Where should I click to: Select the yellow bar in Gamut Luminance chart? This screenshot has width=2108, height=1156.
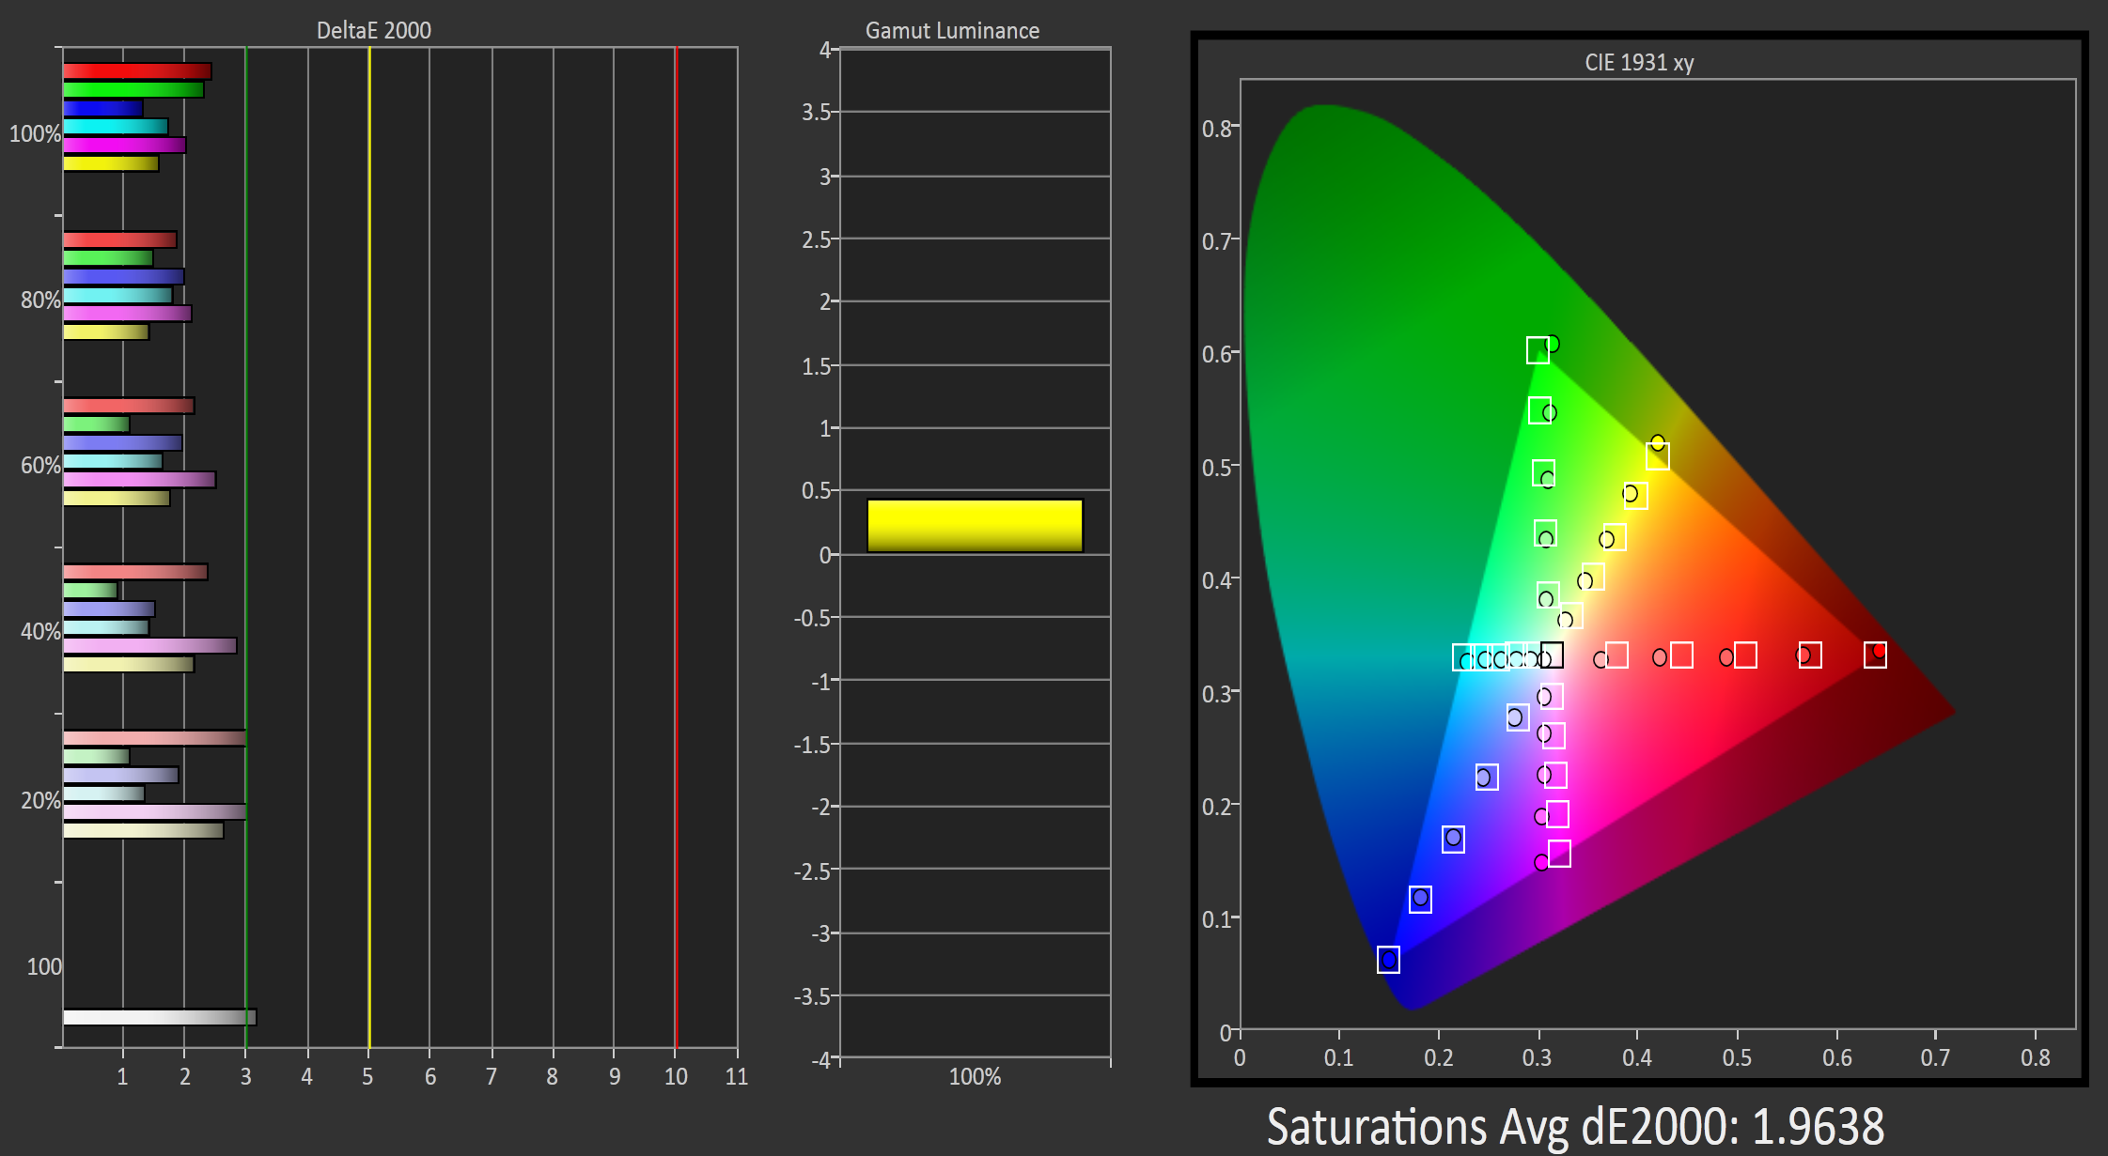(x=975, y=526)
